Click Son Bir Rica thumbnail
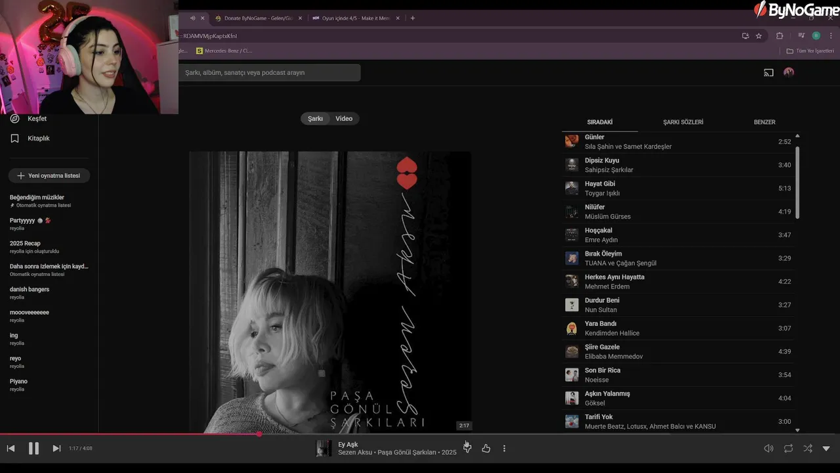This screenshot has height=473, width=840. tap(572, 374)
